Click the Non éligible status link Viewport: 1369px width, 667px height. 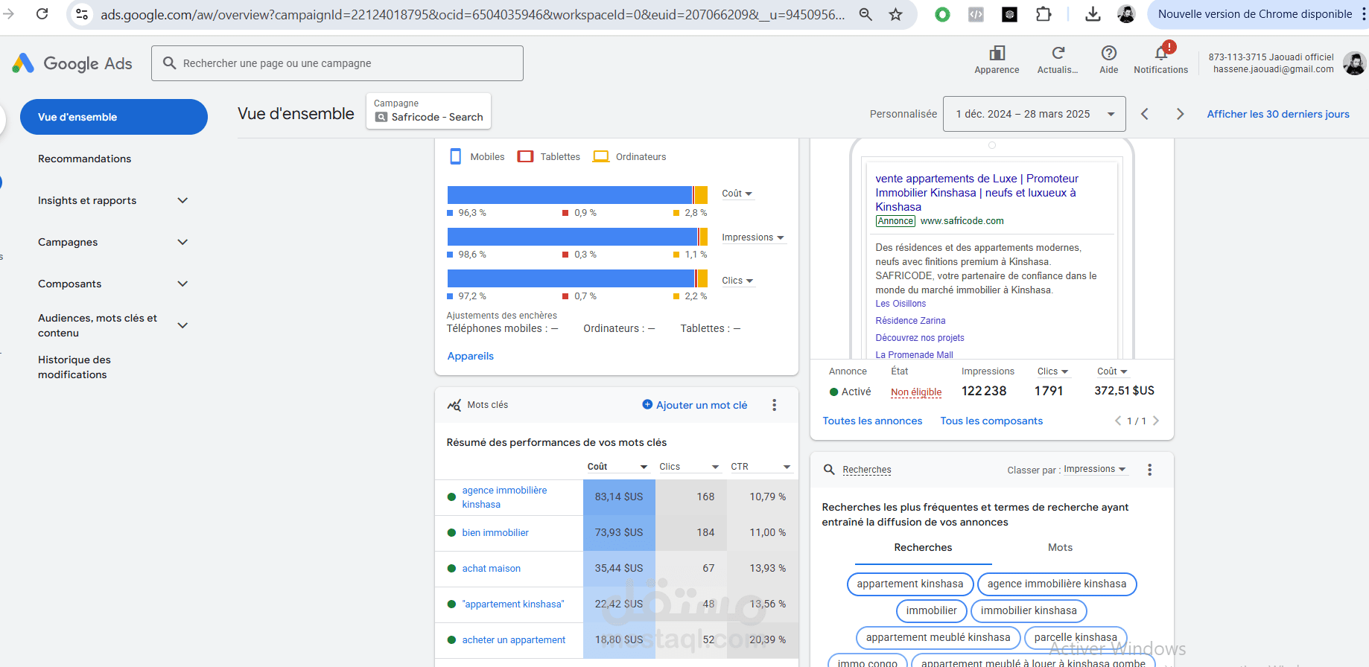(916, 392)
